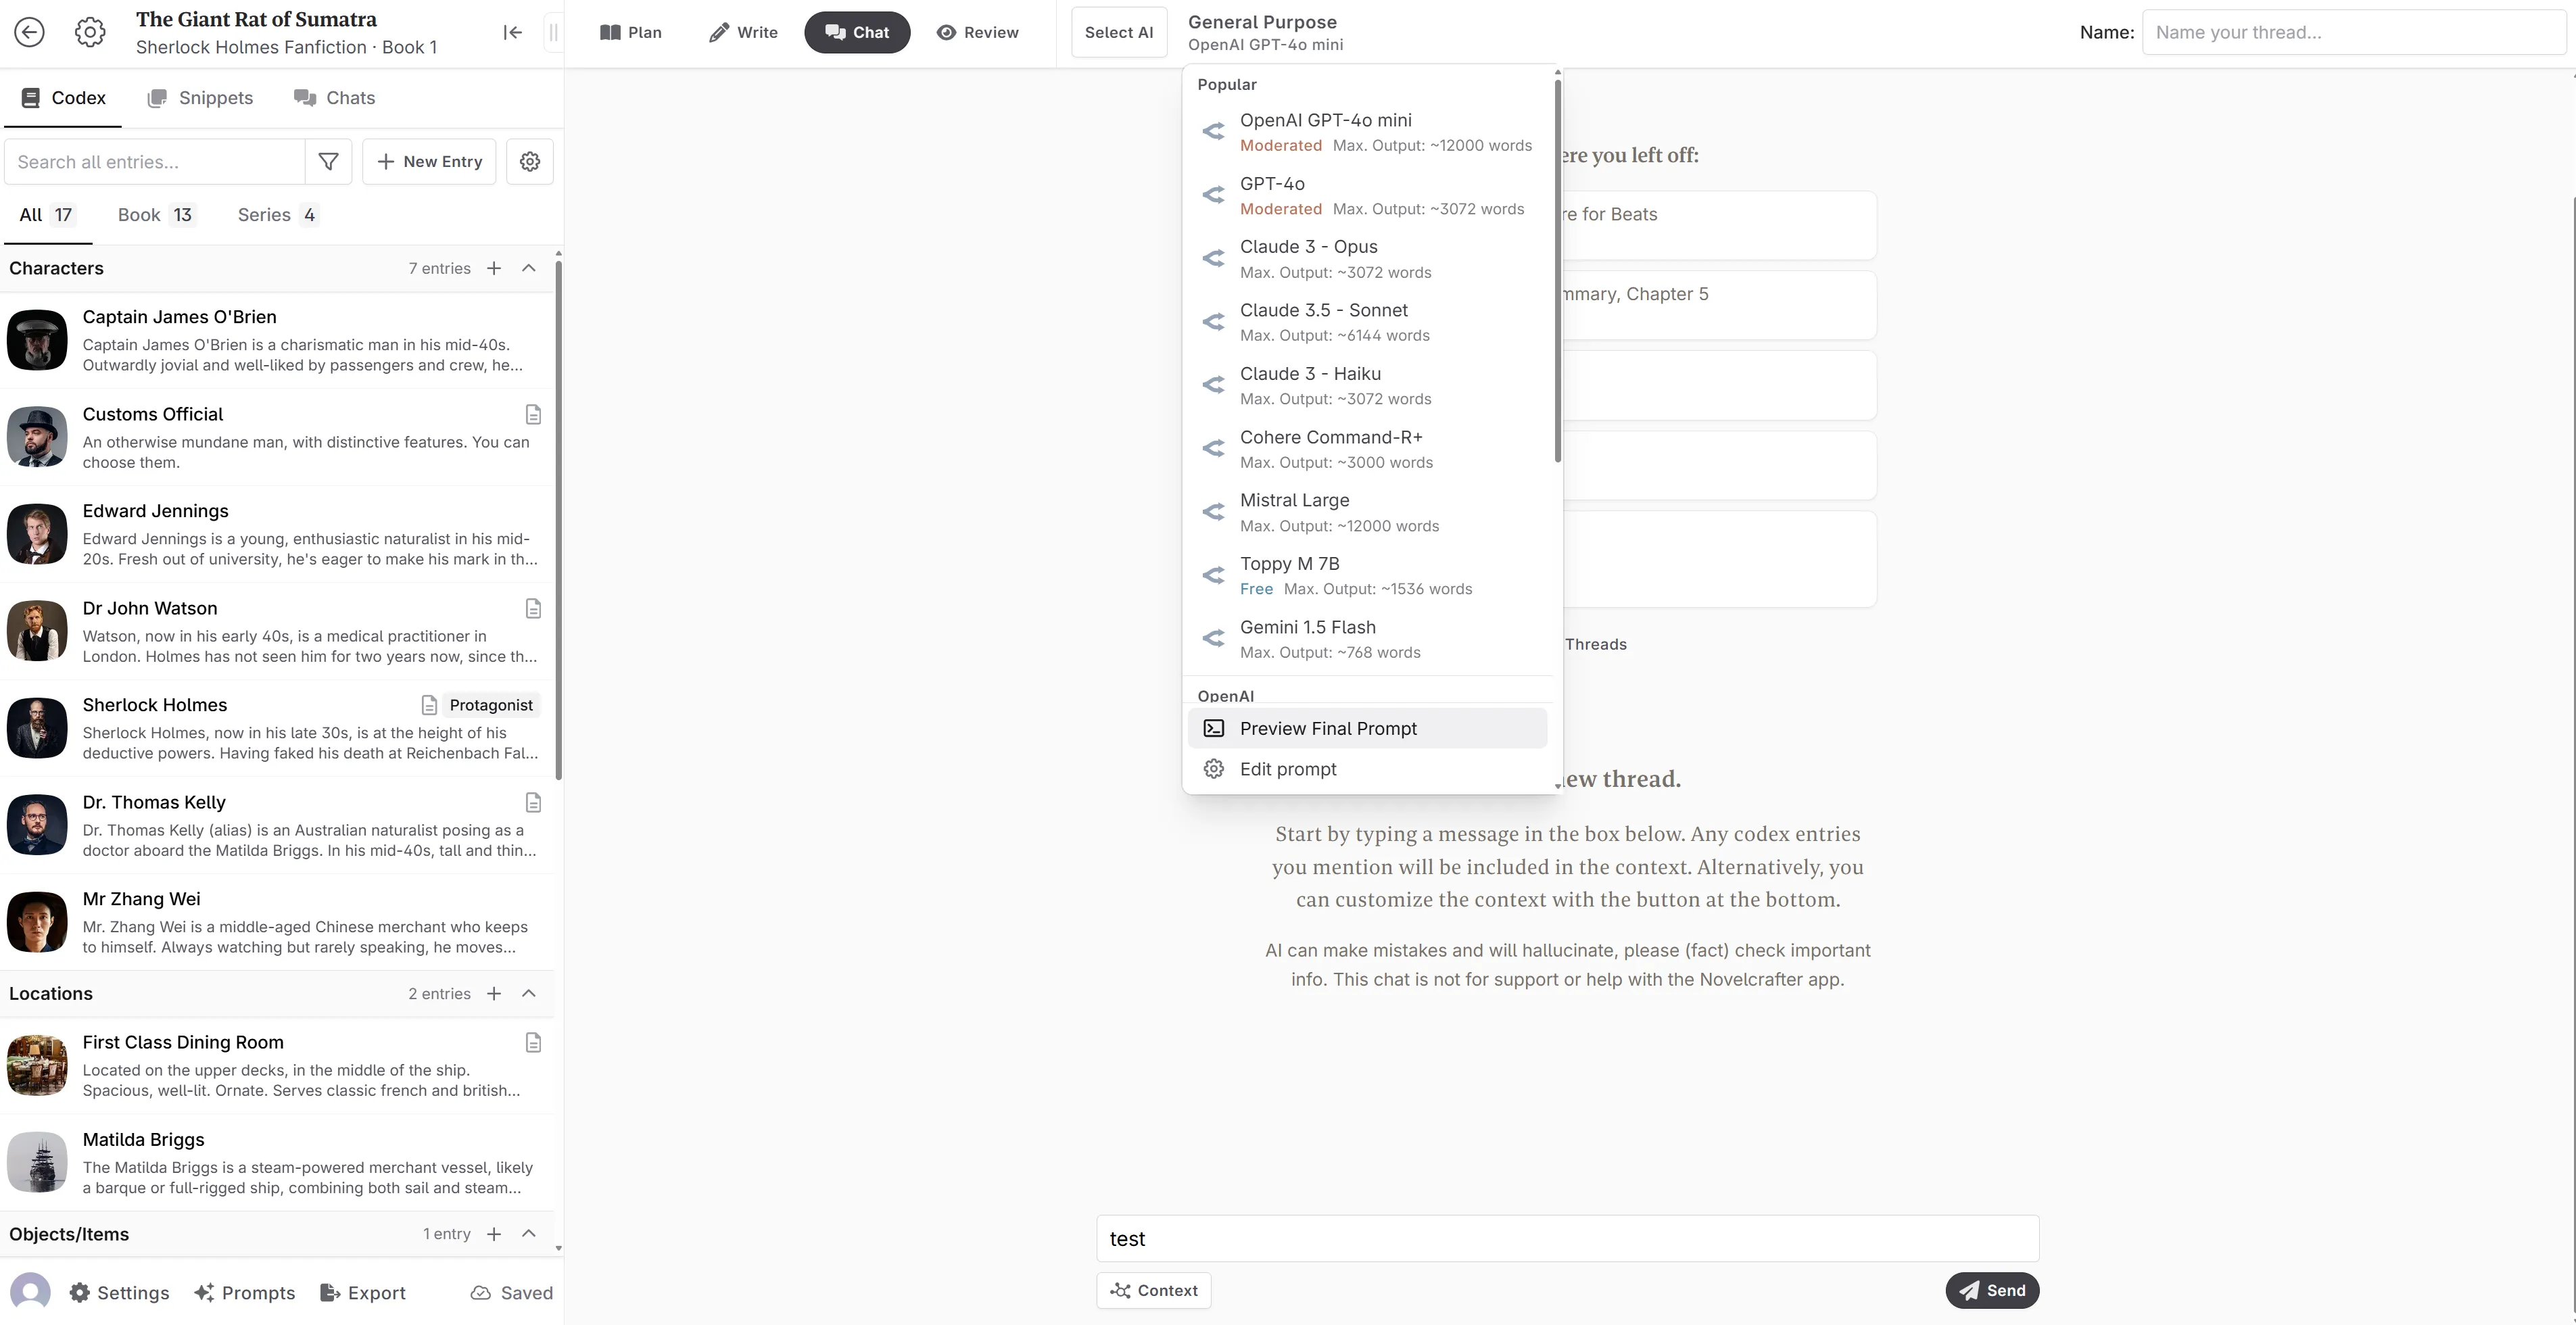Click the document icon on First Class Dining Room row
This screenshot has width=2576, height=1325.
(533, 1042)
